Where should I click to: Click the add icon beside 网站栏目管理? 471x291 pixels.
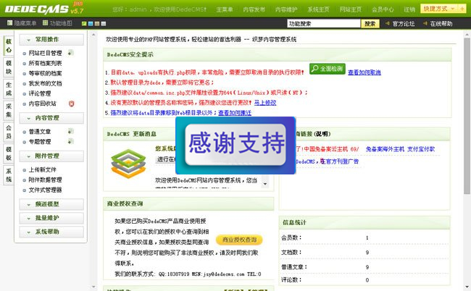[70, 53]
